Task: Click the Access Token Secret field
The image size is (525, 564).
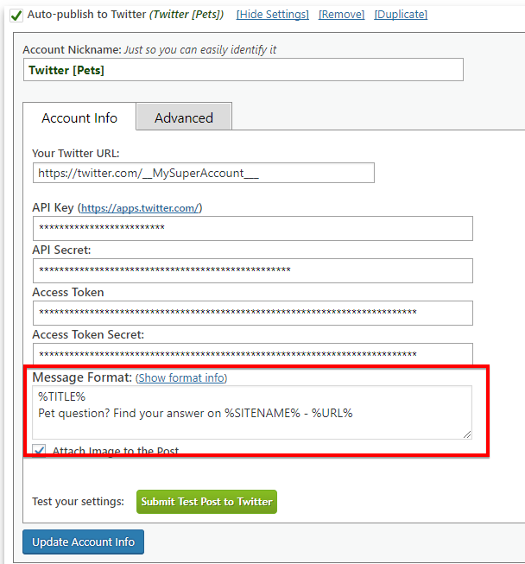Action: click(x=252, y=354)
